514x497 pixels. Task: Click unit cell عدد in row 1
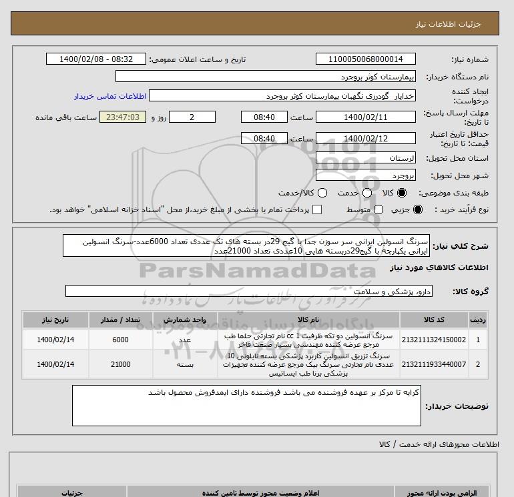(x=185, y=340)
